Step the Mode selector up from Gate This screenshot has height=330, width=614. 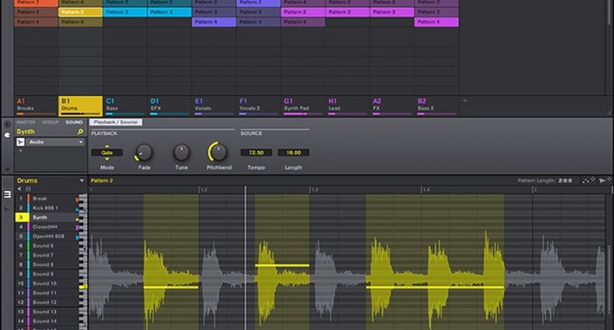pyautogui.click(x=107, y=147)
